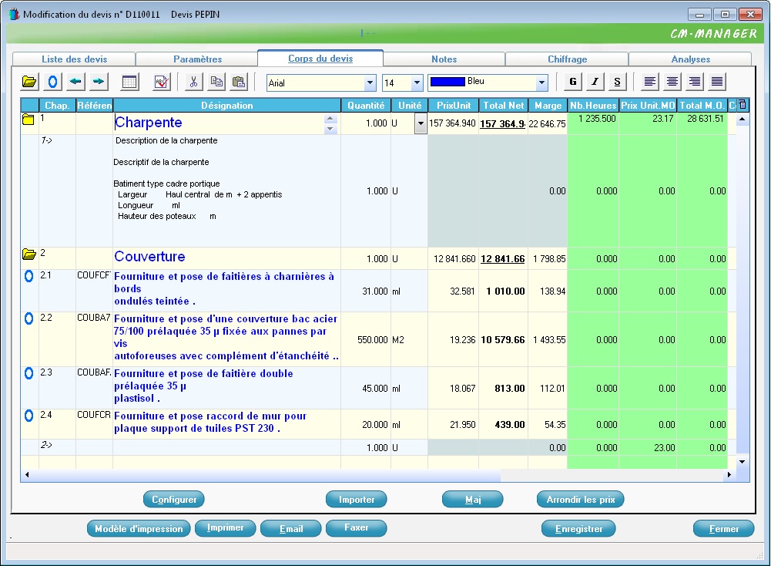The height and width of the screenshot is (566, 771).
Task: Open the Analyses tab
Action: pyautogui.click(x=690, y=59)
